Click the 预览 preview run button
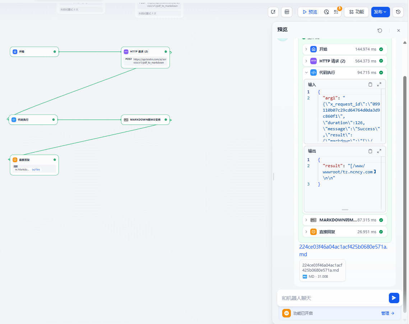The height and width of the screenshot is (324, 409). coord(310,12)
